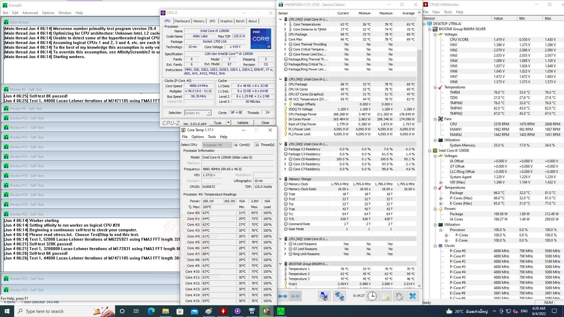Screen dimensions: 564x317
Task: Open HWiNFO sensor settings gear icon
Action: (399, 296)
